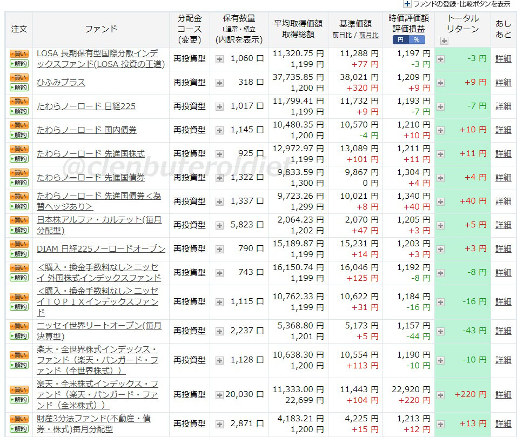Image resolution: width=517 pixels, height=437 pixels.
Task: Expand holdings breakdown for 20,030口 row
Action: point(219,395)
